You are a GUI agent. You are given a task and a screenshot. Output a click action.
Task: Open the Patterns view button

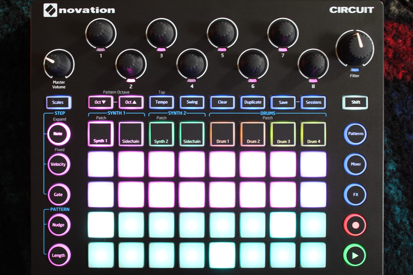(x=355, y=134)
